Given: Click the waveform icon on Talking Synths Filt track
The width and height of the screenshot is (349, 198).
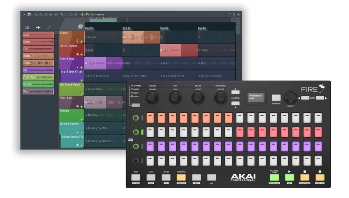Looking at the screenshot, I should 77,145.
